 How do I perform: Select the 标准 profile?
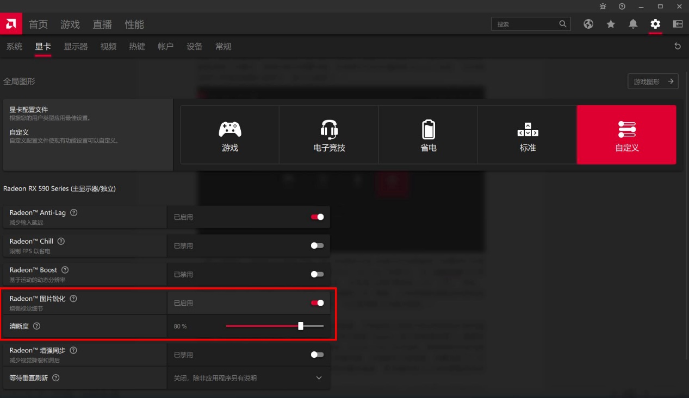[x=527, y=135]
